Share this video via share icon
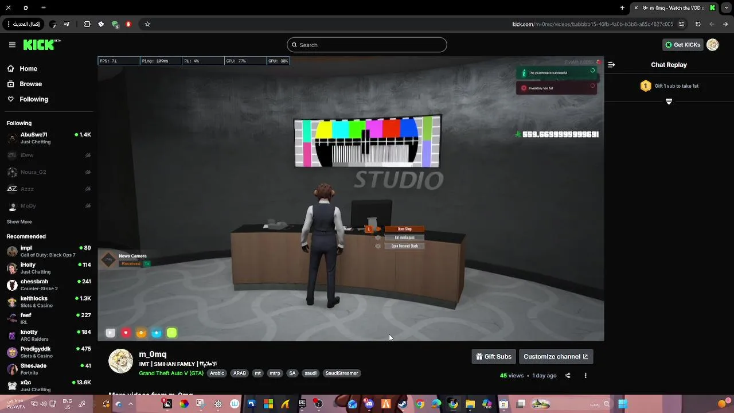This screenshot has height=413, width=734. pos(567,376)
